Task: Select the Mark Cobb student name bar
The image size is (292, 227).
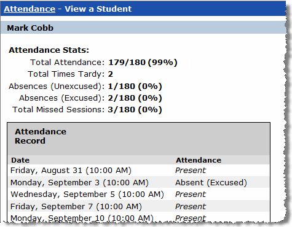Action: pos(143,28)
